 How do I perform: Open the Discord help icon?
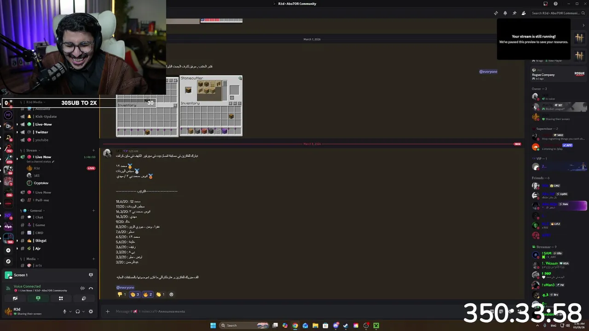(x=555, y=4)
